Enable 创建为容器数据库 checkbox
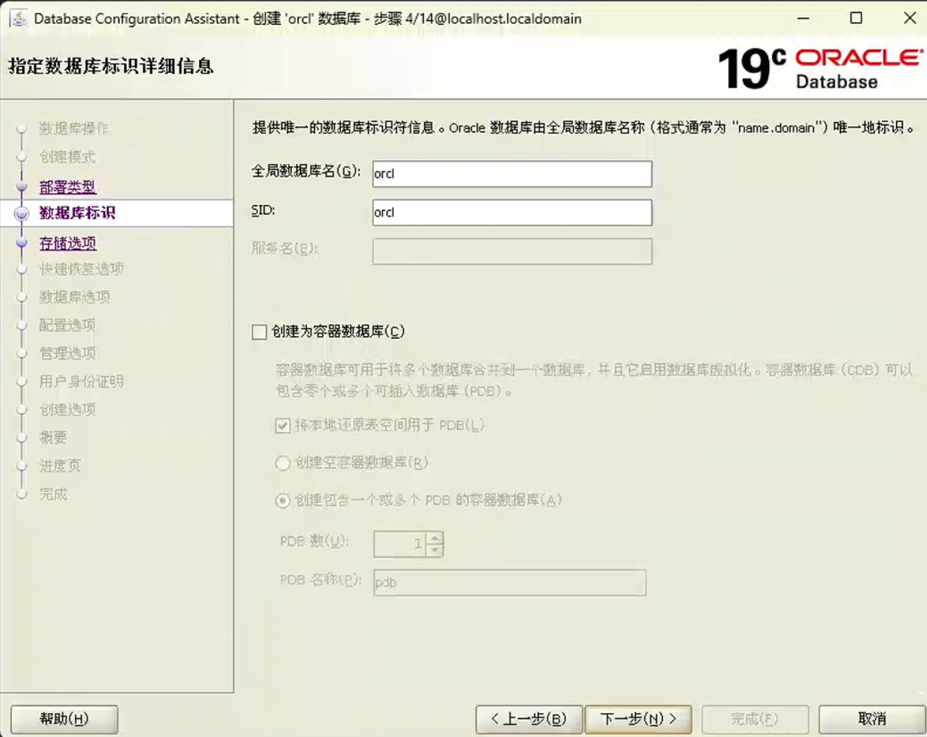 pyautogui.click(x=259, y=333)
